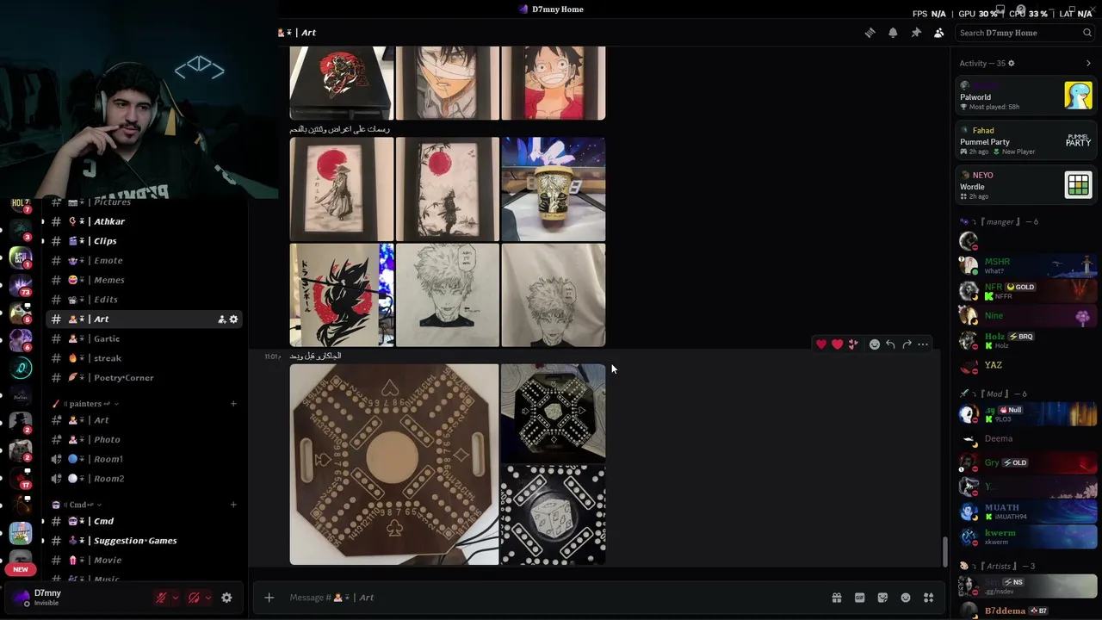Add channel to painters category
The image size is (1102, 620).
[233, 404]
